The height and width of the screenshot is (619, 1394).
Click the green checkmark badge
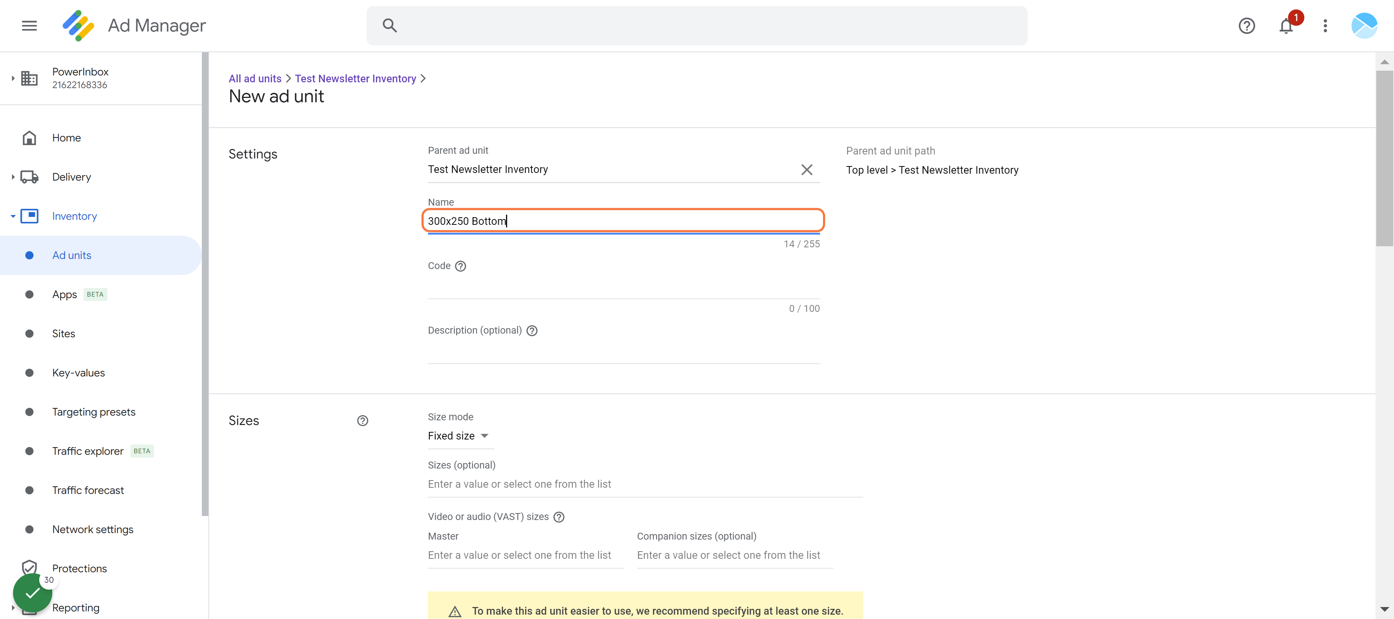coord(32,593)
